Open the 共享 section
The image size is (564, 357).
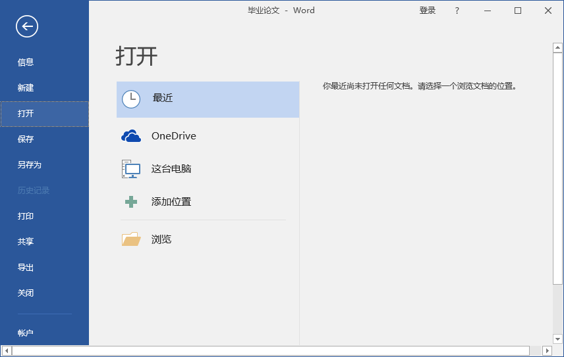coord(26,242)
